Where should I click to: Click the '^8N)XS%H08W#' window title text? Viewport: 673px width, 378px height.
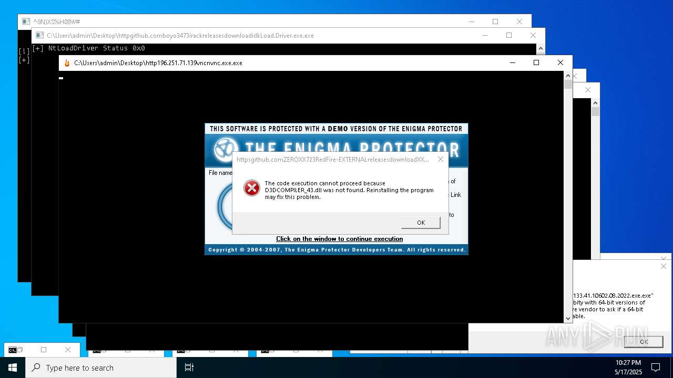point(57,22)
